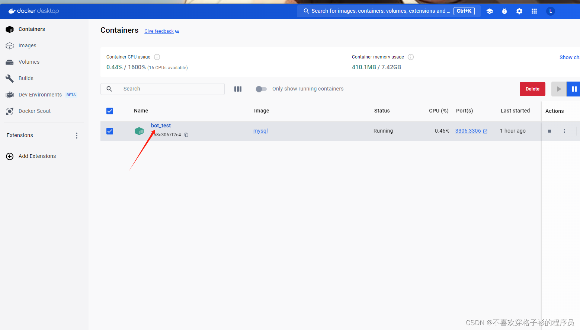Toggle Only show running containers switch
This screenshot has width=580, height=330.
click(261, 89)
